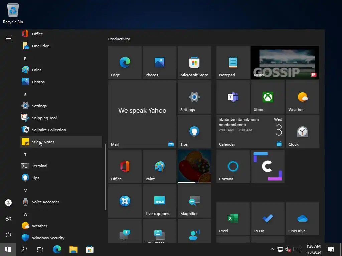Open Paint from the app list

(61, 70)
